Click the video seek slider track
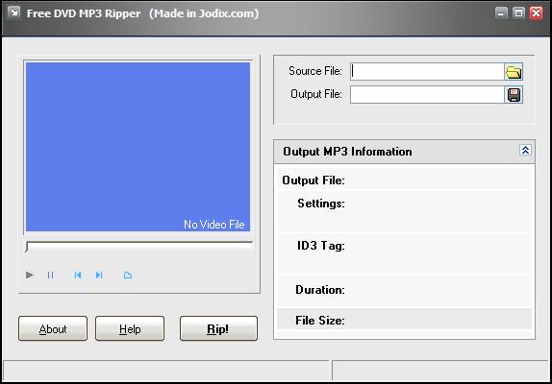This screenshot has height=384, width=552. point(139,247)
